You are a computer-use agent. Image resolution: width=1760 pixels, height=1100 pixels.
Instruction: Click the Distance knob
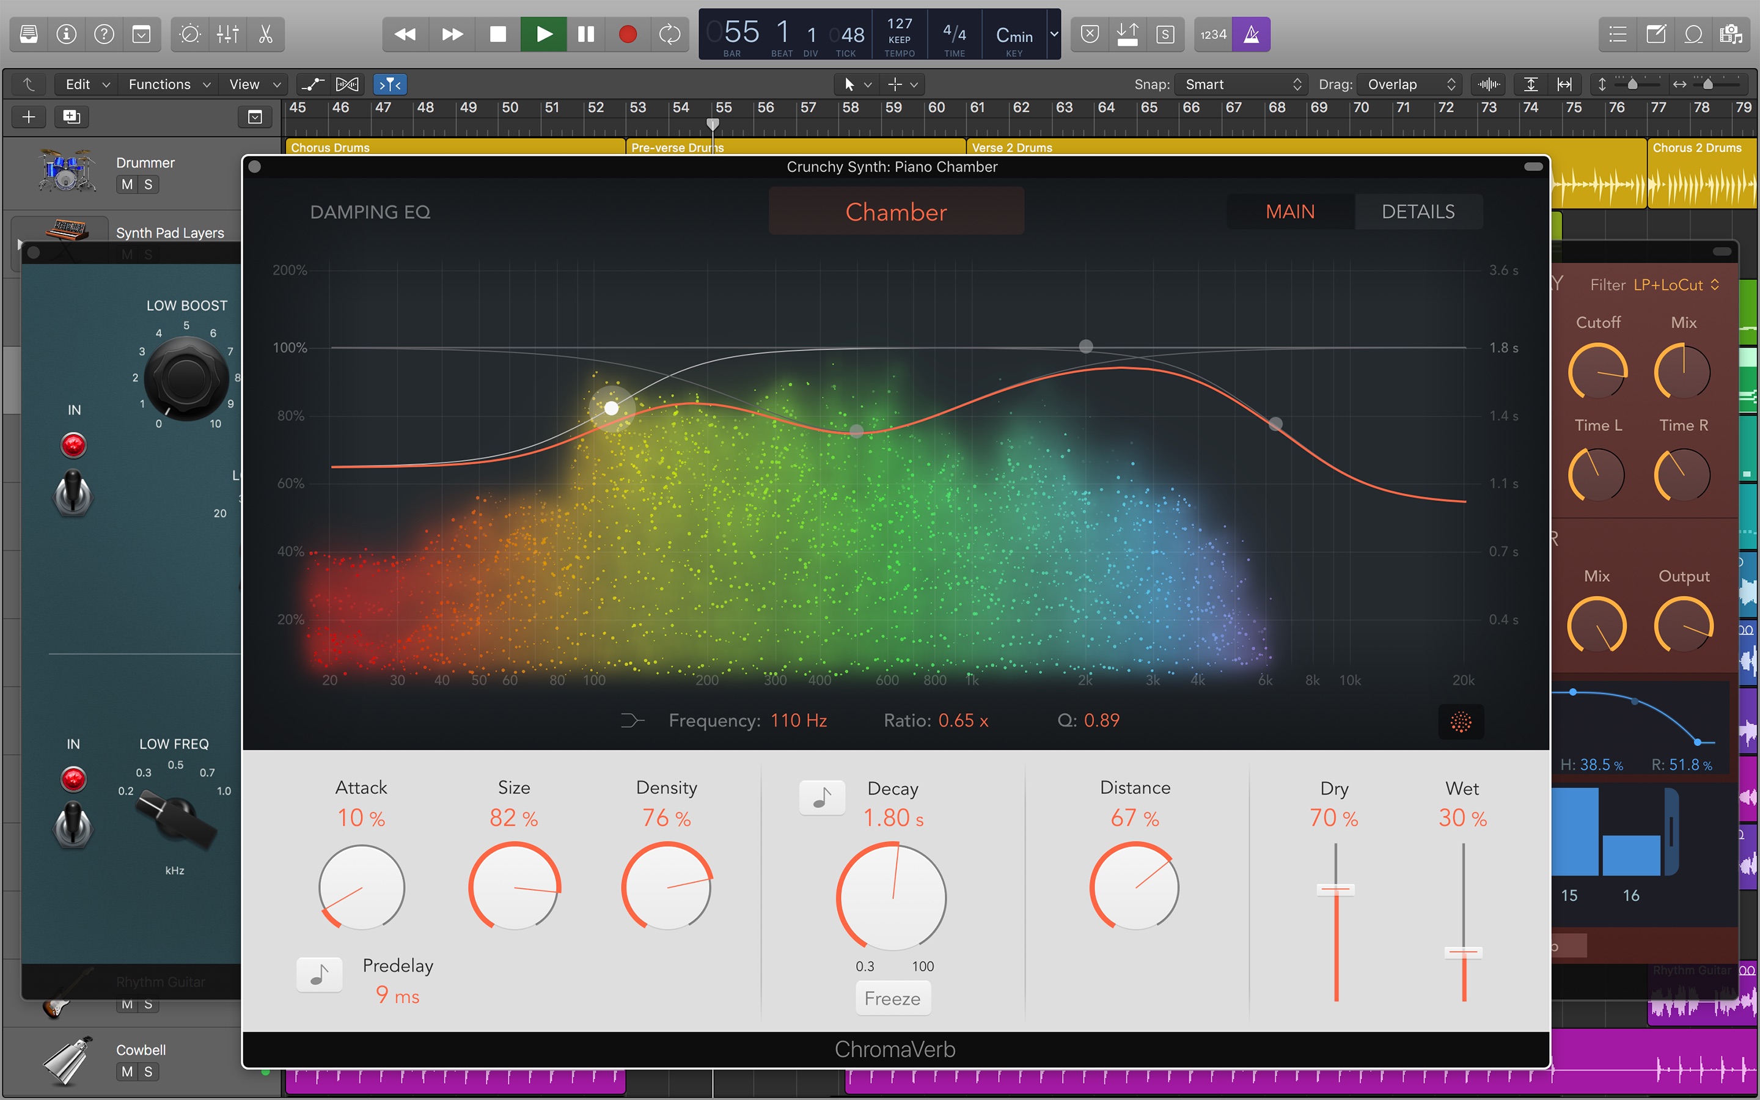(x=1135, y=886)
